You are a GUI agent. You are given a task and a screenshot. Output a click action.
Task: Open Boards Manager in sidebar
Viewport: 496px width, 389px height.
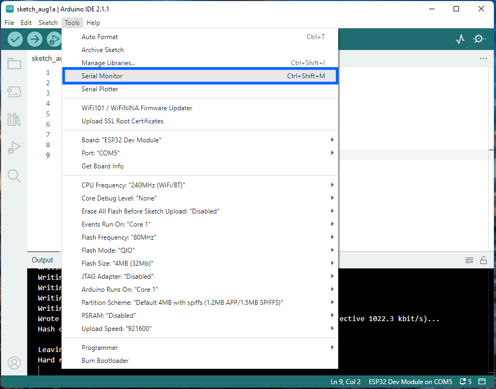[x=14, y=92]
